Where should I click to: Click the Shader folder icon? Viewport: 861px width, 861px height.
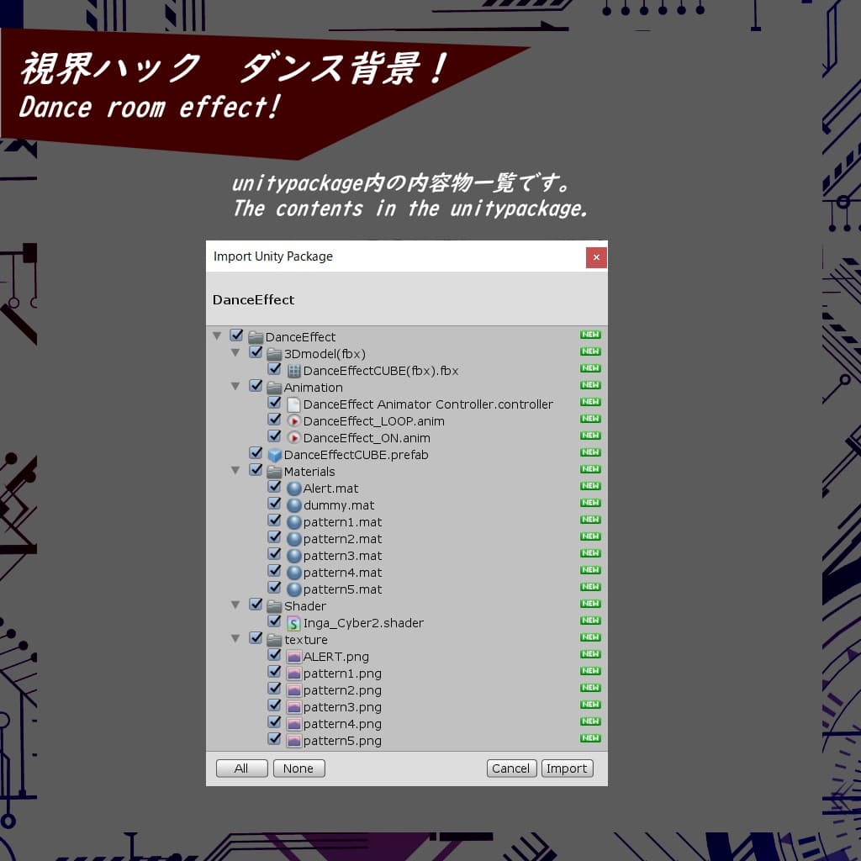click(x=274, y=606)
